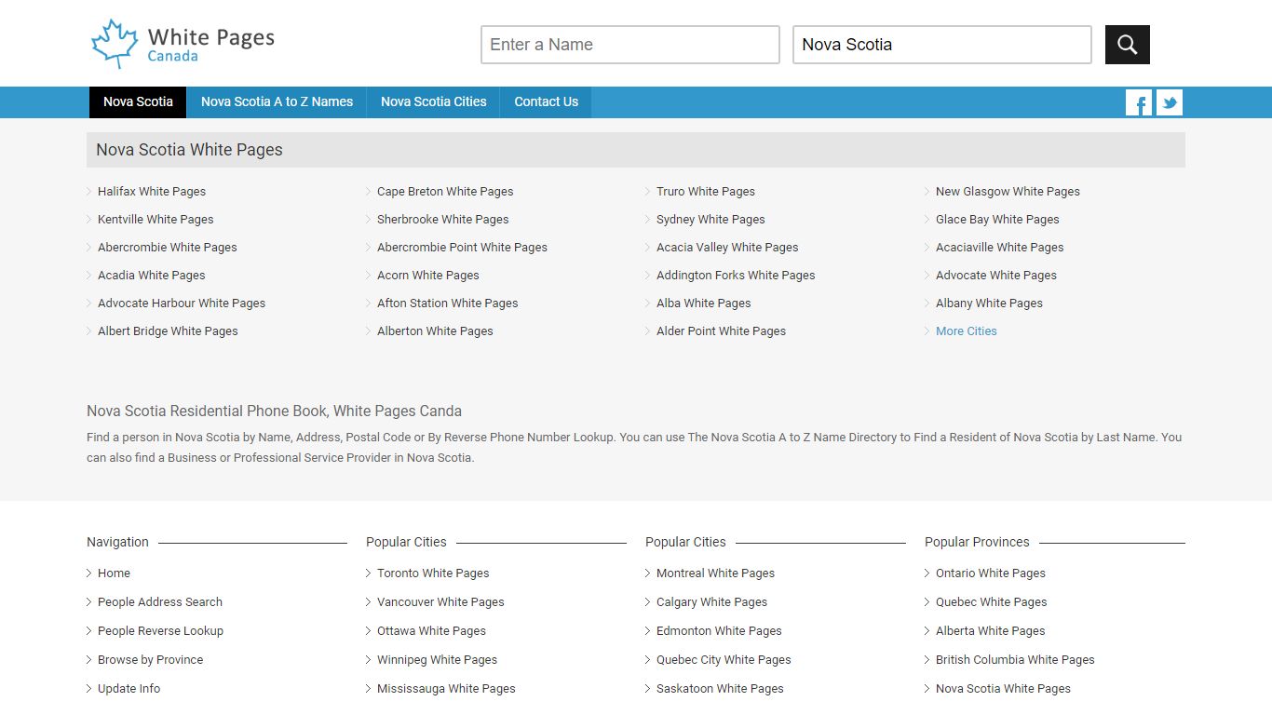The image size is (1272, 715).
Task: Open the Twitter bird icon link
Action: 1170,102
